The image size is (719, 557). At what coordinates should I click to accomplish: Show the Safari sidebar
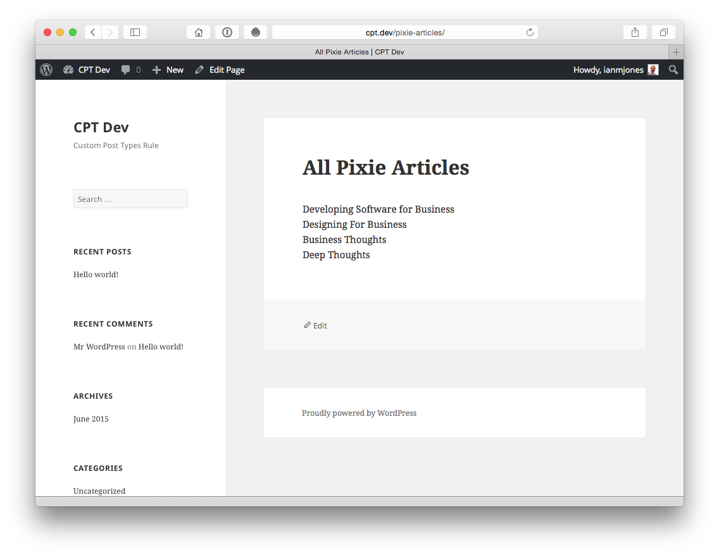135,32
